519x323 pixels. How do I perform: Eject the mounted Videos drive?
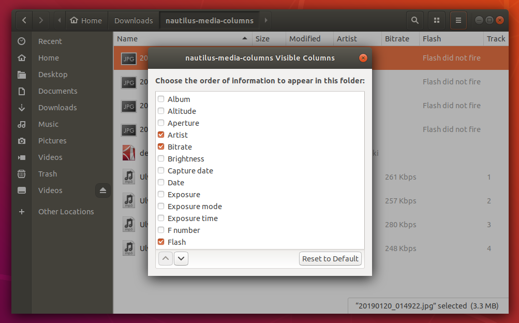(102, 190)
